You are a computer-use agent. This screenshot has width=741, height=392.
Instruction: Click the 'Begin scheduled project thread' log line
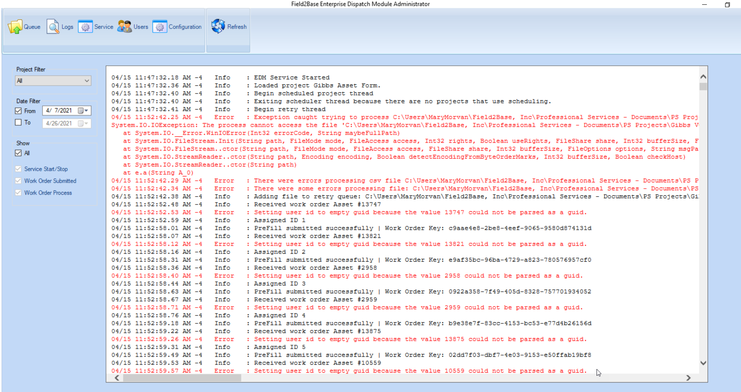(x=242, y=94)
